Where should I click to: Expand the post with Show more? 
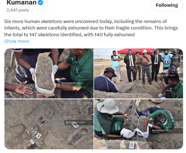tap(17, 41)
